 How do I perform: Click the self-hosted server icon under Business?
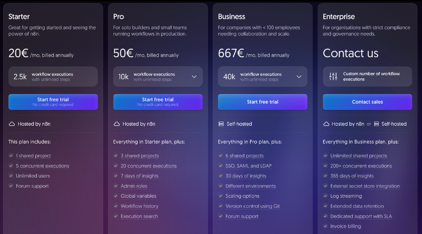222,124
